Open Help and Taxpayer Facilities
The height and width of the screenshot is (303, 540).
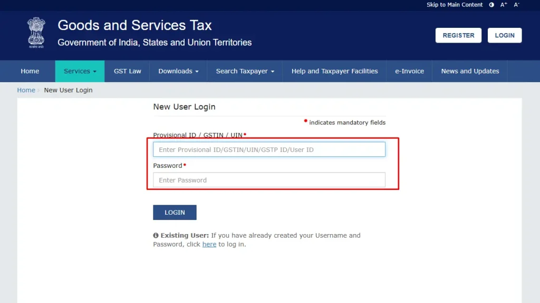point(334,71)
